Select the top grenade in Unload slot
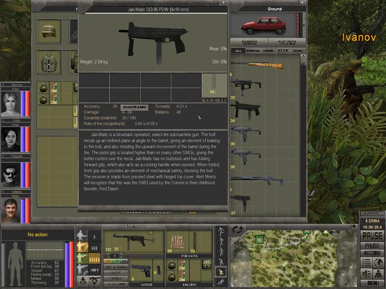The width and height of the screenshot is (386, 289). click(x=172, y=265)
